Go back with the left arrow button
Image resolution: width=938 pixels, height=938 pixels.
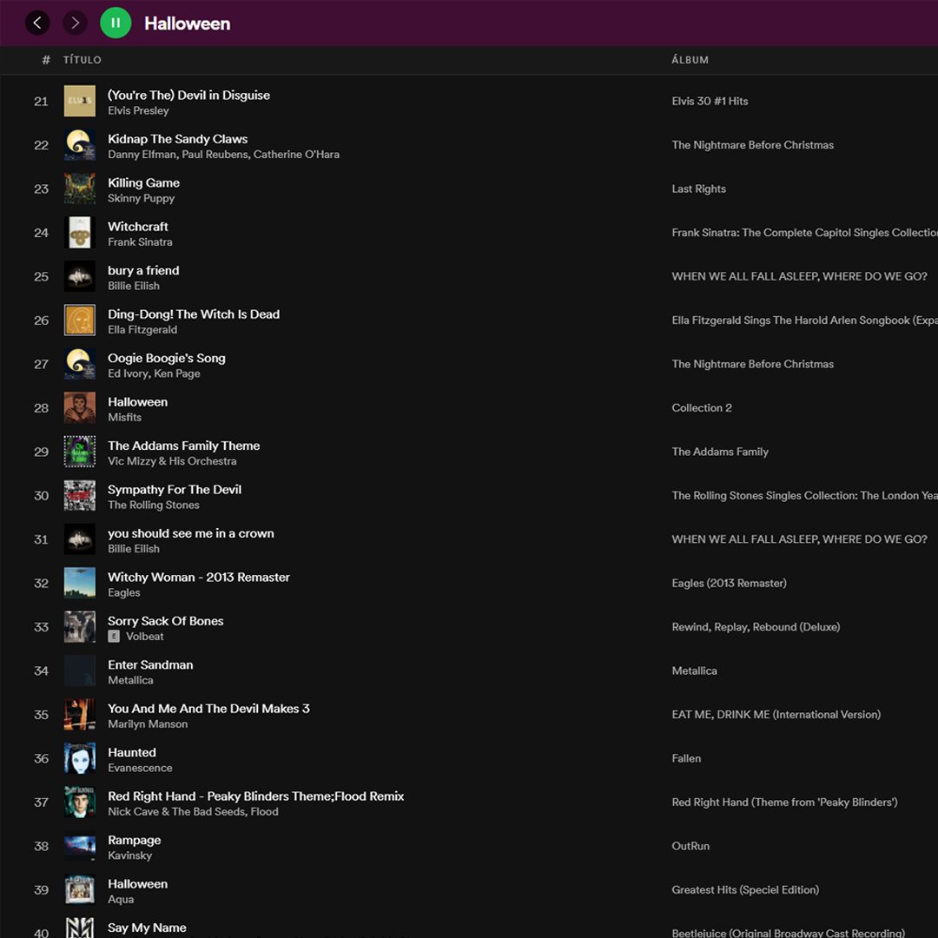pos(37,23)
